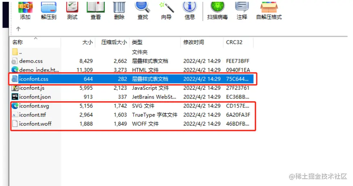
Task: Click type 'JetBrains WebSt...' cell
Action: 154,97
